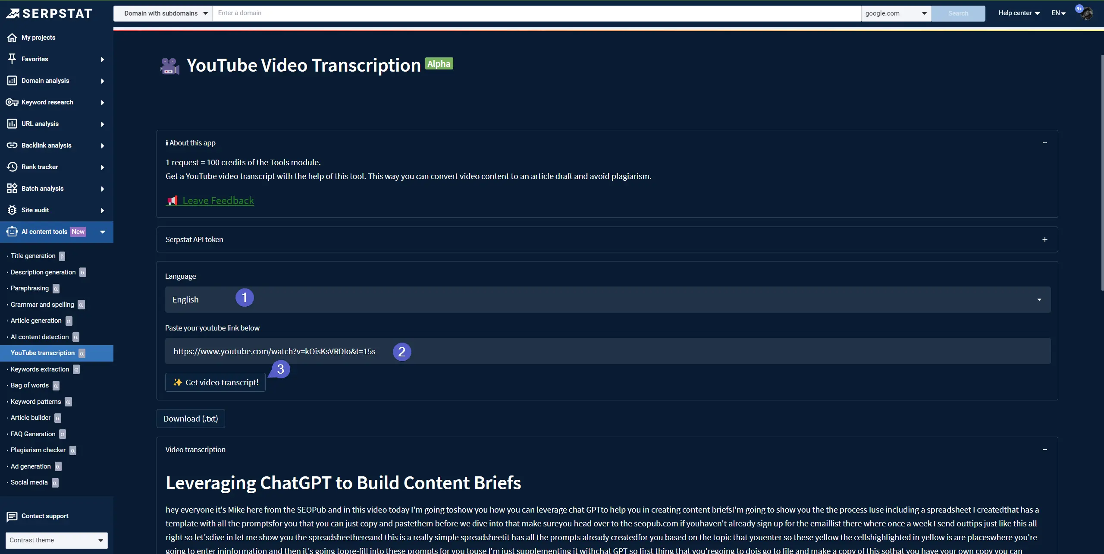Click the Download .txt button
Screen dimensions: 1104x554
coord(190,419)
